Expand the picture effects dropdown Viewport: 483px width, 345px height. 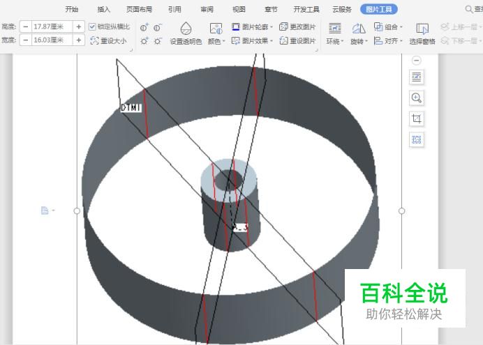pyautogui.click(x=252, y=41)
